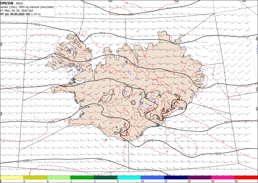This screenshot has height=183, width=258.
Task: Click the yellow legend color swatch
Action: (12, 177)
